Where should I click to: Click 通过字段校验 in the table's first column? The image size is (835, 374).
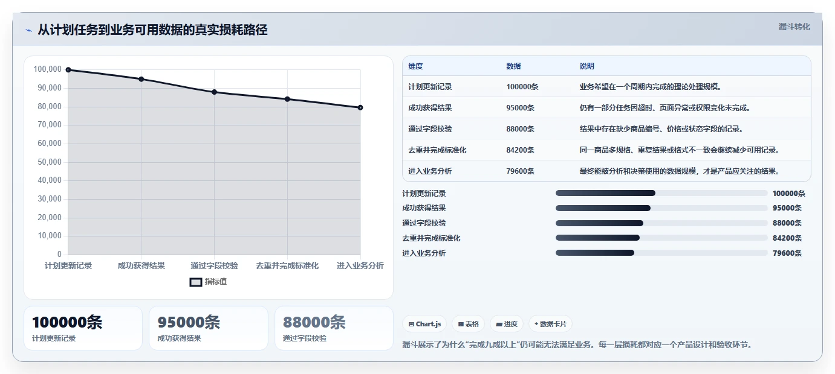(430, 129)
